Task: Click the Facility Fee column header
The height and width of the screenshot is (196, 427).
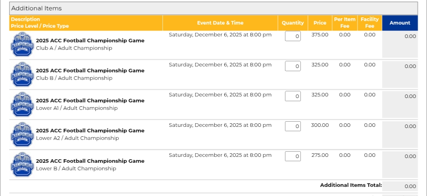Action: 370,23
